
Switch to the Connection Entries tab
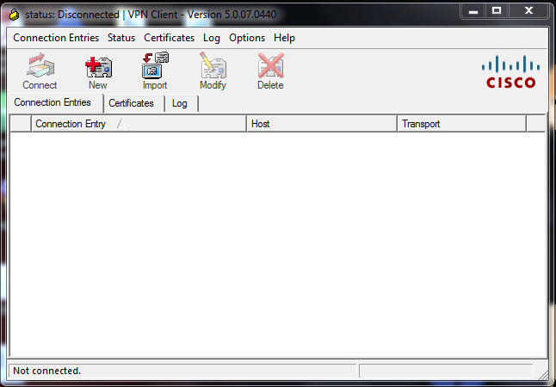[x=56, y=103]
